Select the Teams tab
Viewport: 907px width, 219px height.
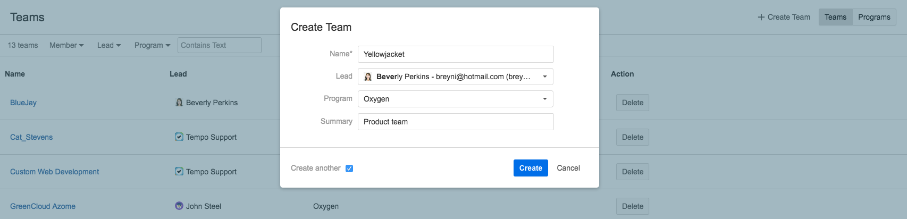click(x=835, y=17)
